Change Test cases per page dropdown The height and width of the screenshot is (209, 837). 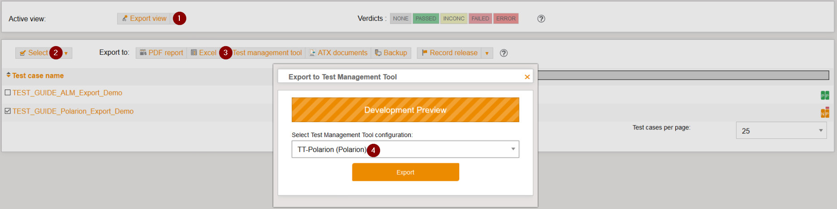coord(781,131)
